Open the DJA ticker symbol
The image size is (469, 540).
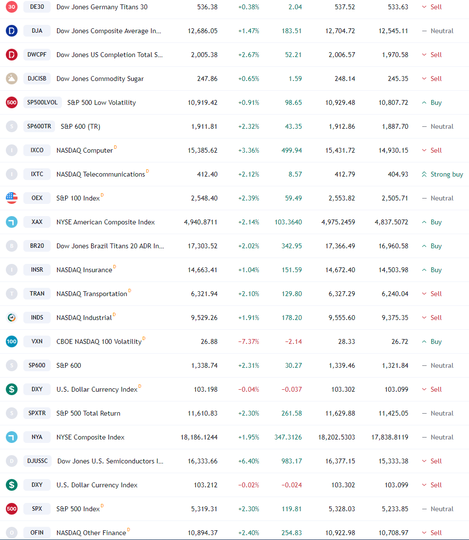[37, 31]
